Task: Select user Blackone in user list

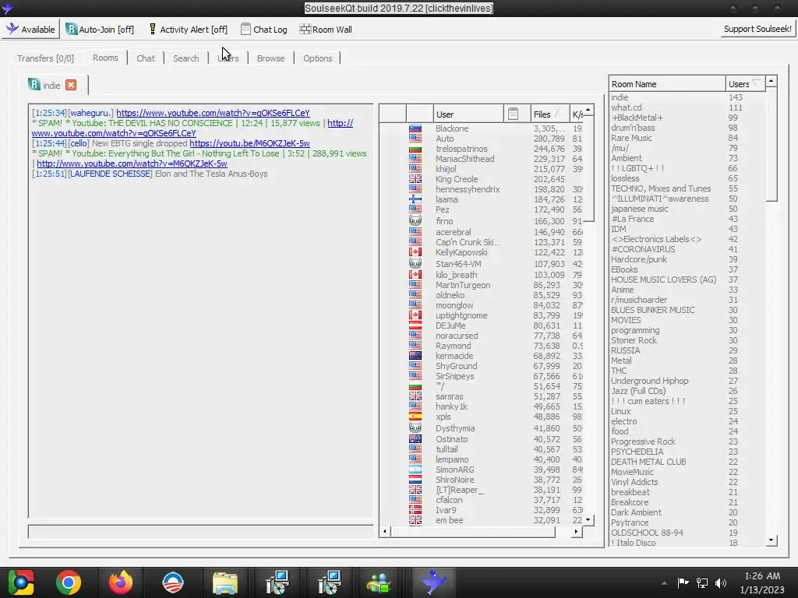Action: (x=452, y=128)
